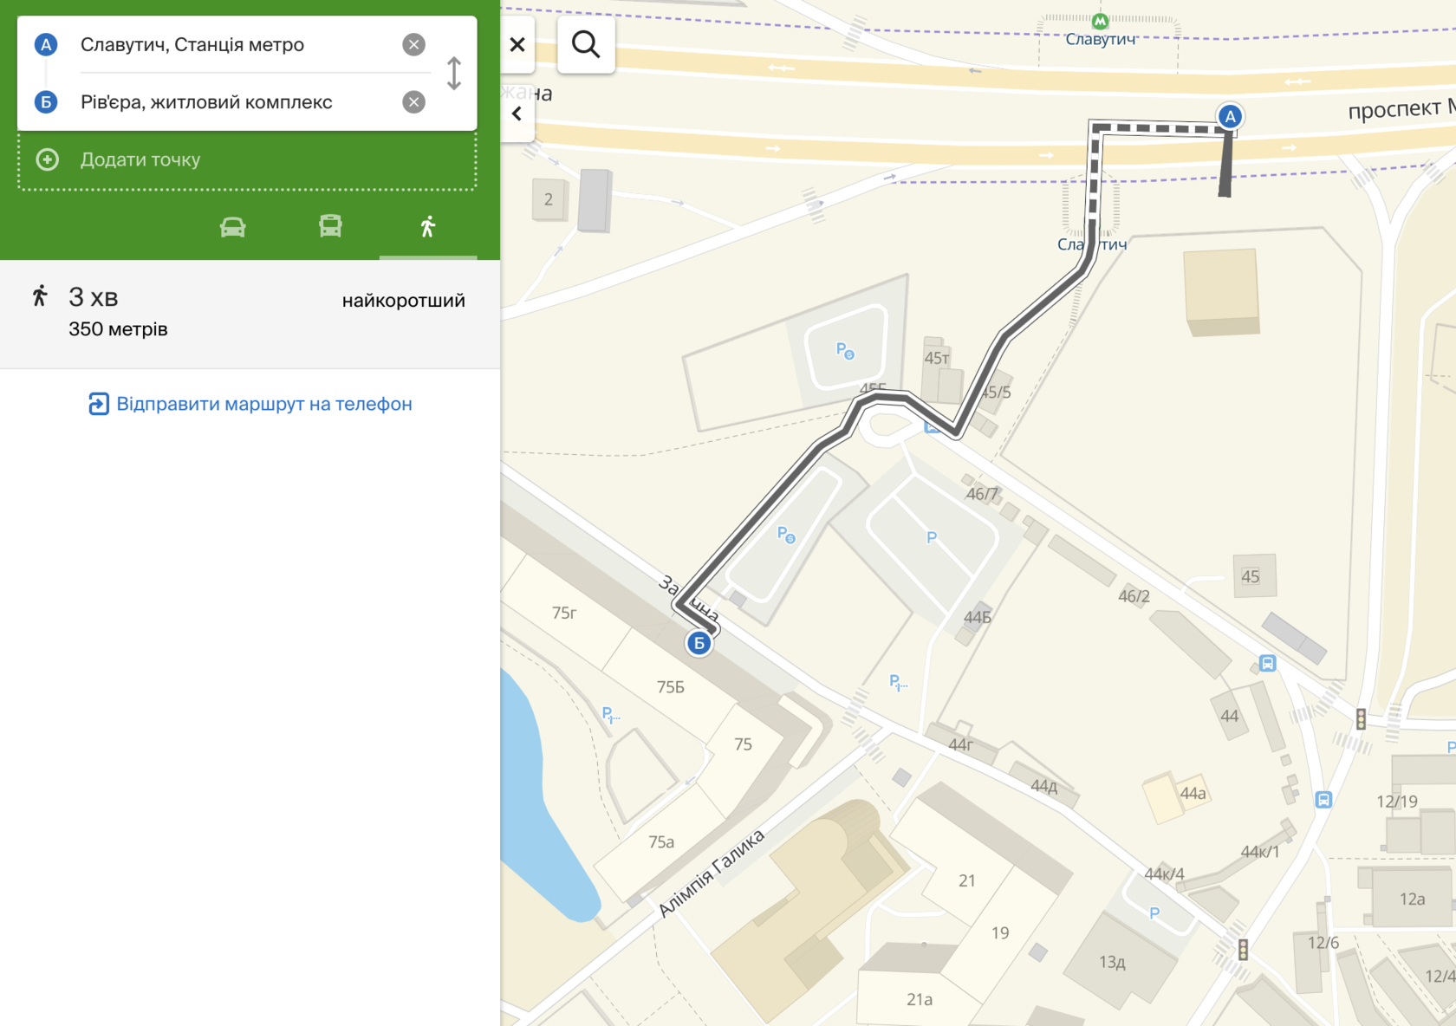Image resolution: width=1456 pixels, height=1026 pixels.
Task: Select the 3 хв shortest route result
Action: pos(250,313)
